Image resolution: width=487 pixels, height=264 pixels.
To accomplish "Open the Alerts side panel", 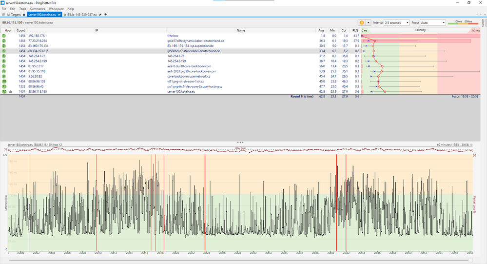I will (x=483, y=22).
